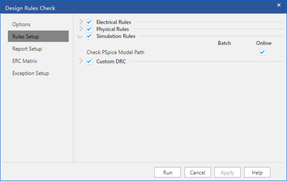Expand the Physical Rules section

tap(81, 29)
